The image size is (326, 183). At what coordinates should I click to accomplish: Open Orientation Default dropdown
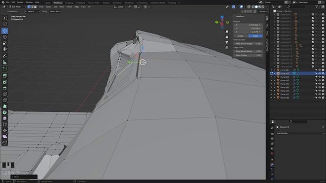pos(32,11)
